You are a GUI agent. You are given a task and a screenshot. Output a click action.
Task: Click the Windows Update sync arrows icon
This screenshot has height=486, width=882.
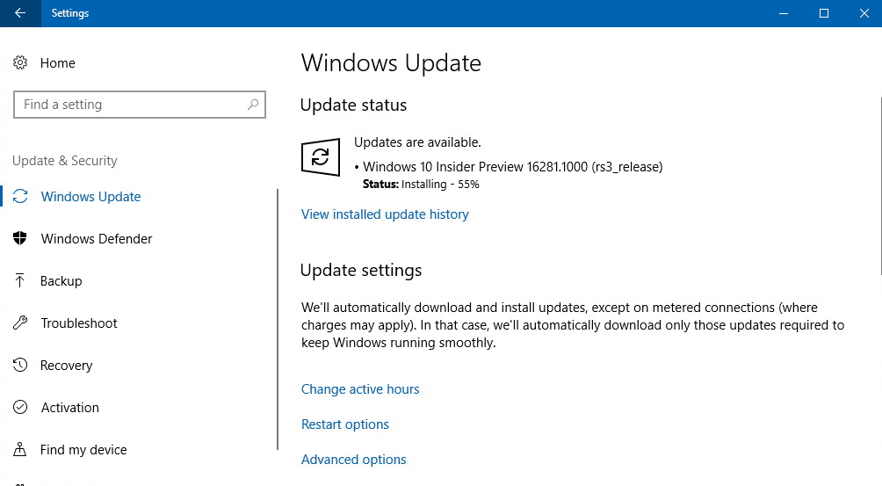click(20, 196)
